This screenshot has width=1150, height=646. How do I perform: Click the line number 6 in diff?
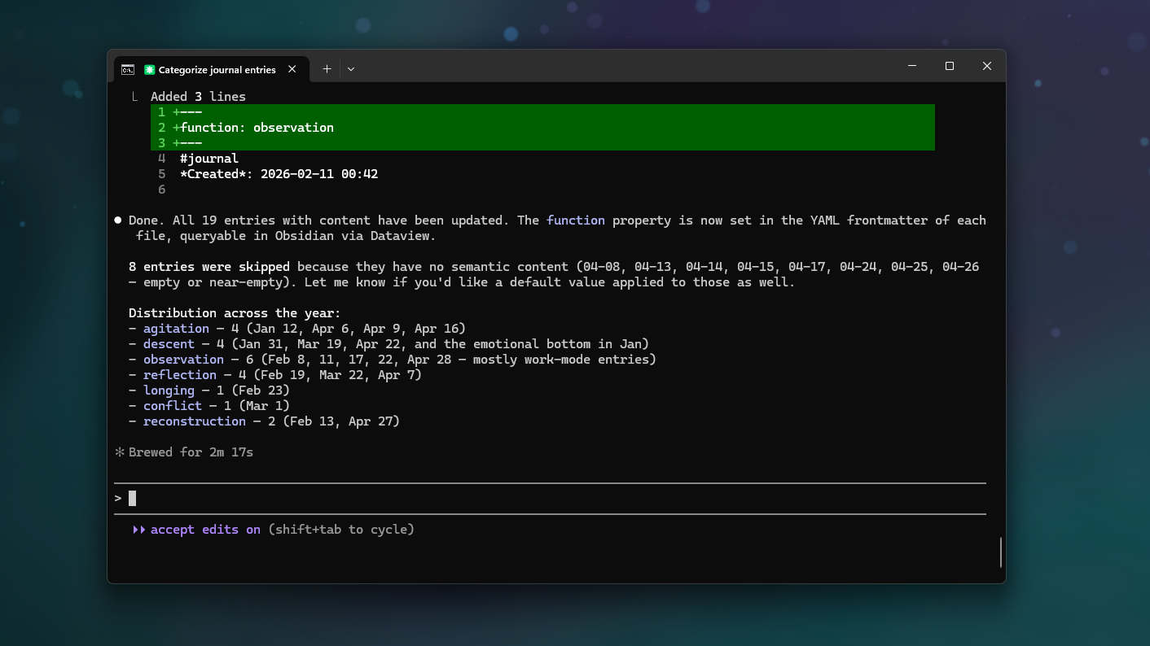point(162,190)
